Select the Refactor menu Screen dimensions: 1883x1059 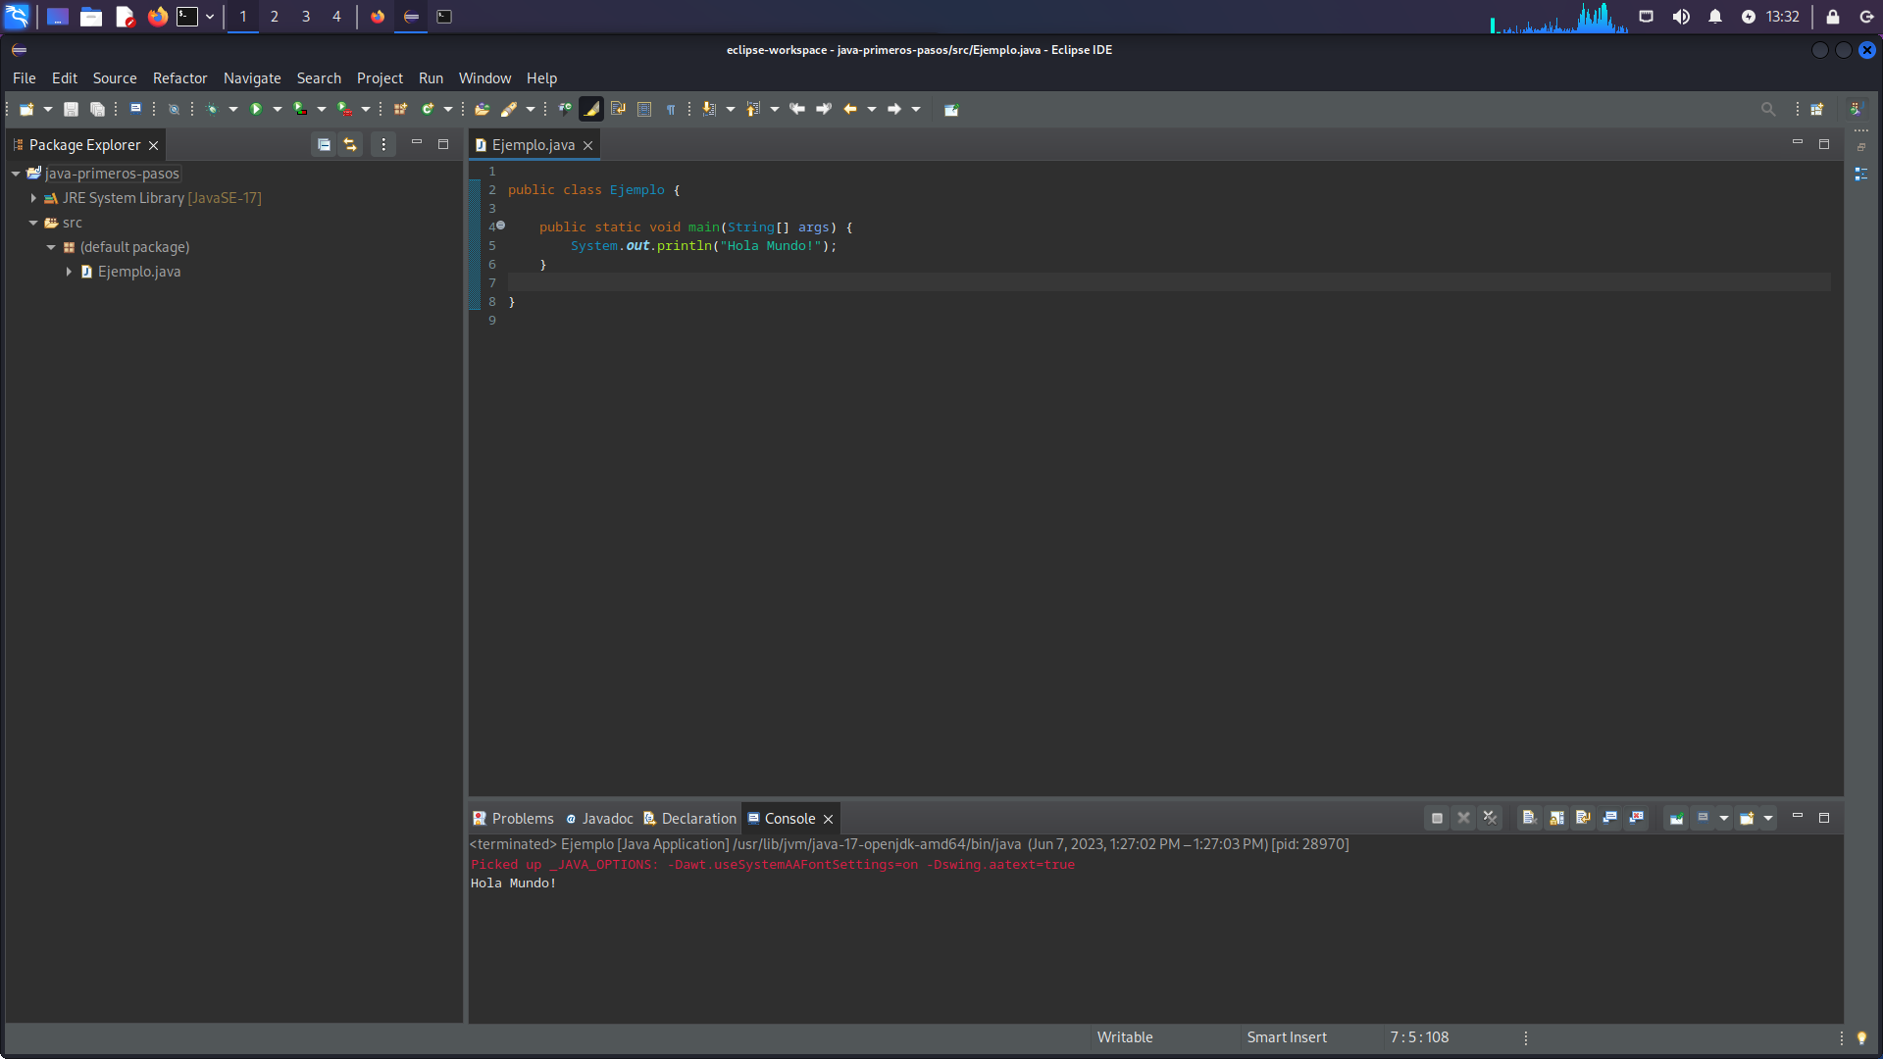[x=181, y=77]
